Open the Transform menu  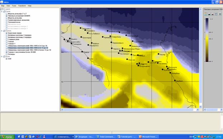pyautogui.click(x=22, y=6)
